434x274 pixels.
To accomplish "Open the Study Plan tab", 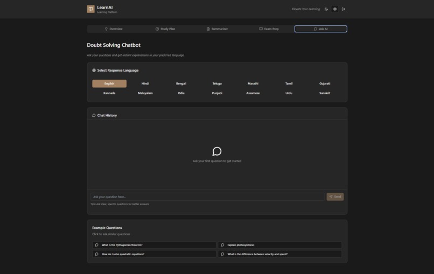I will tap(165, 29).
